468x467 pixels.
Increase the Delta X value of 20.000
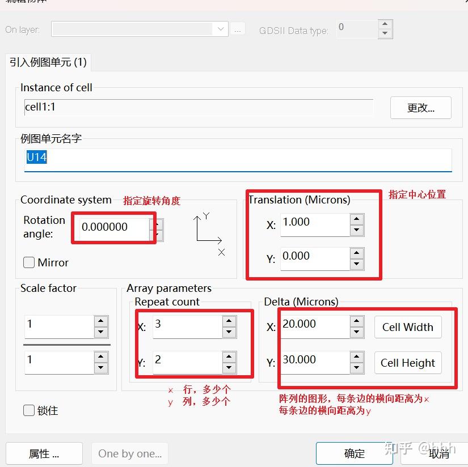[x=358, y=320]
